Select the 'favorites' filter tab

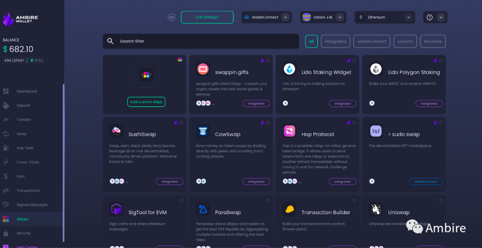click(433, 41)
